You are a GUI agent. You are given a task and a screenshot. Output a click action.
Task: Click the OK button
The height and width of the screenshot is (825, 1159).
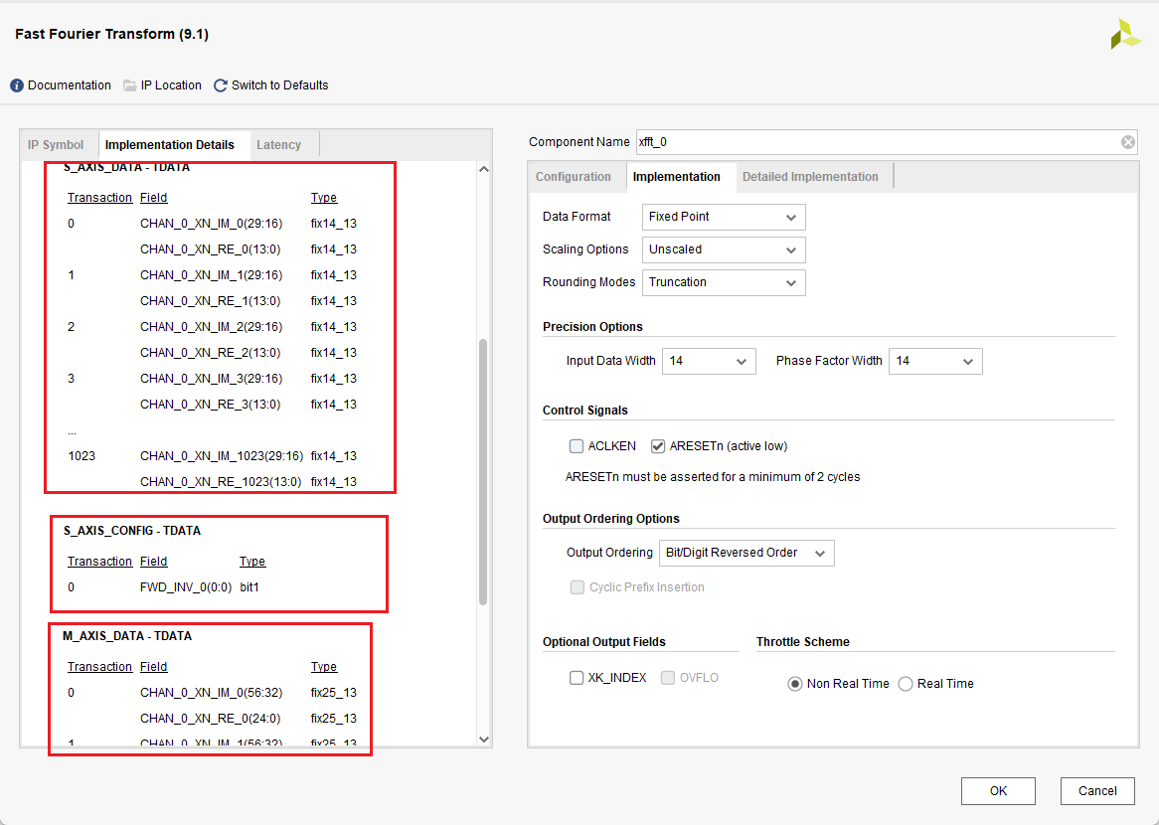click(x=998, y=791)
